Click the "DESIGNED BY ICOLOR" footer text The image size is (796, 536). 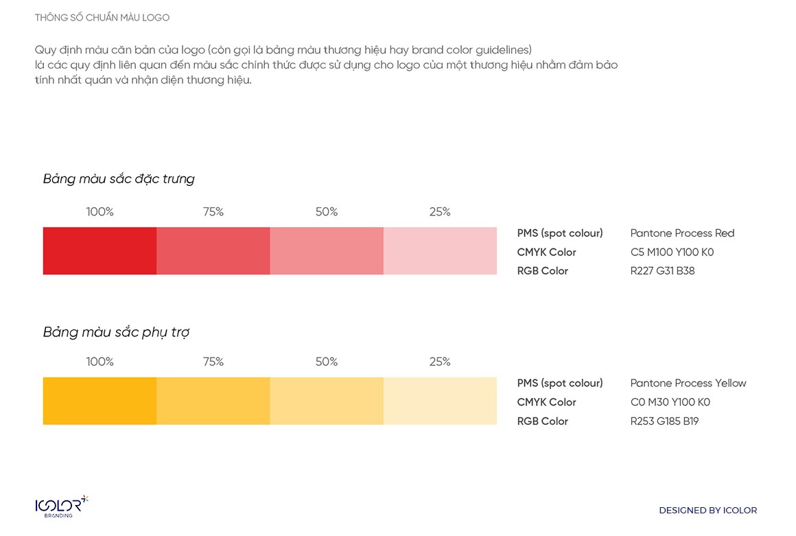(707, 511)
